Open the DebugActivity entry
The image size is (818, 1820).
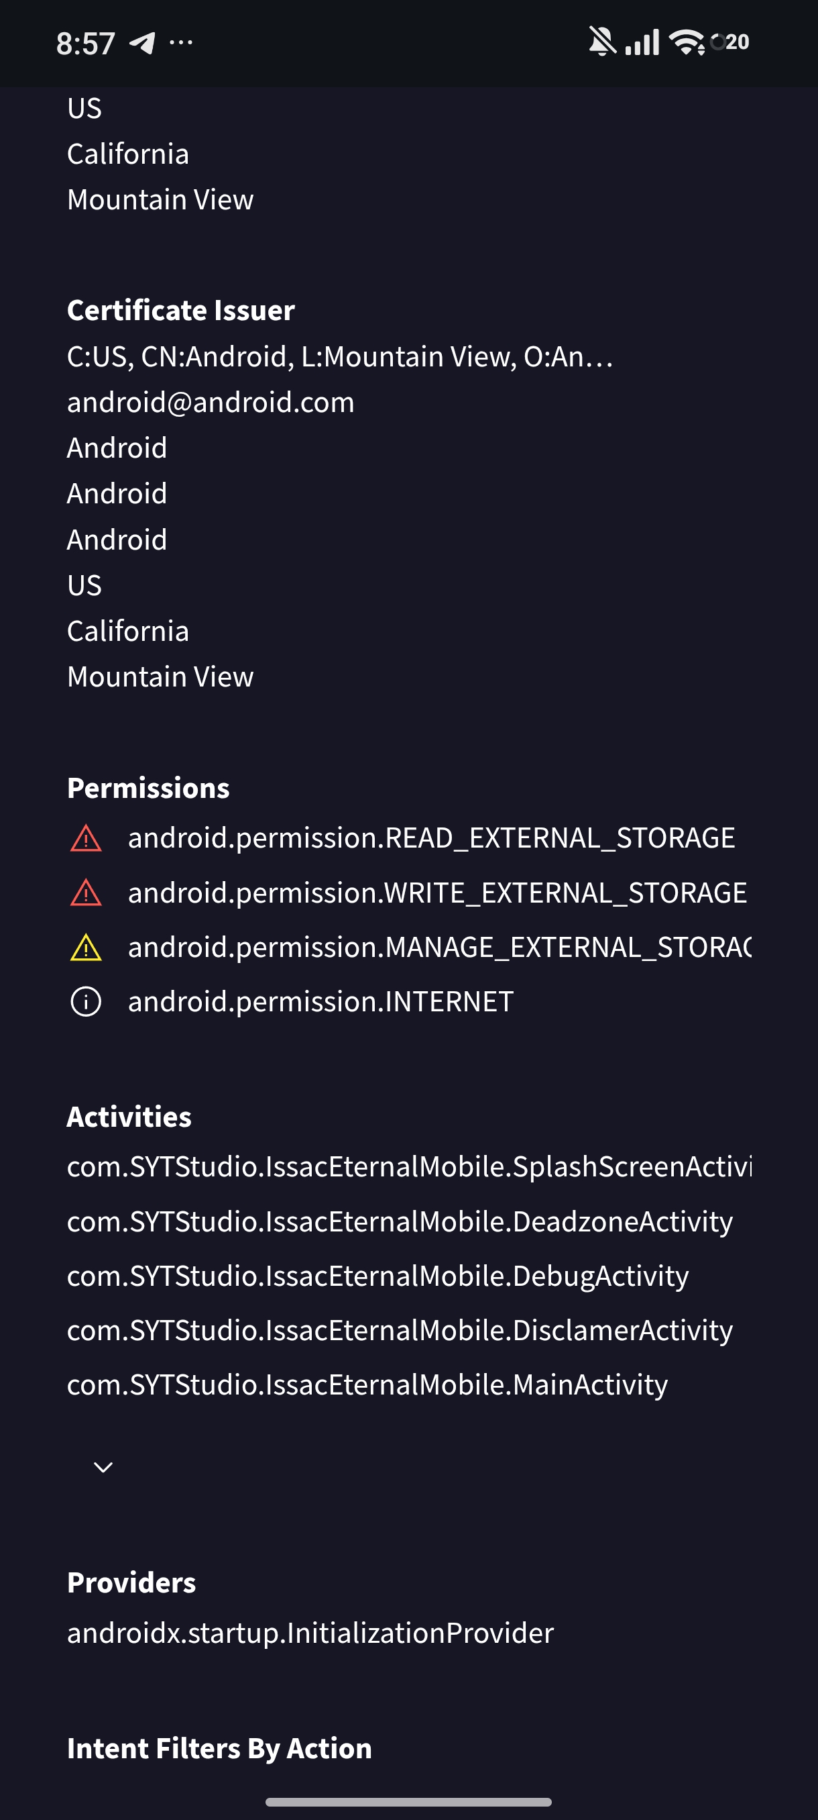click(x=377, y=1276)
